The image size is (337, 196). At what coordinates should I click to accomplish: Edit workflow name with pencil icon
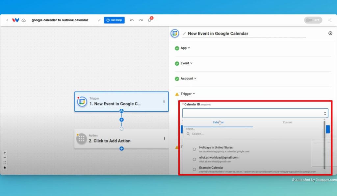(x=99, y=20)
